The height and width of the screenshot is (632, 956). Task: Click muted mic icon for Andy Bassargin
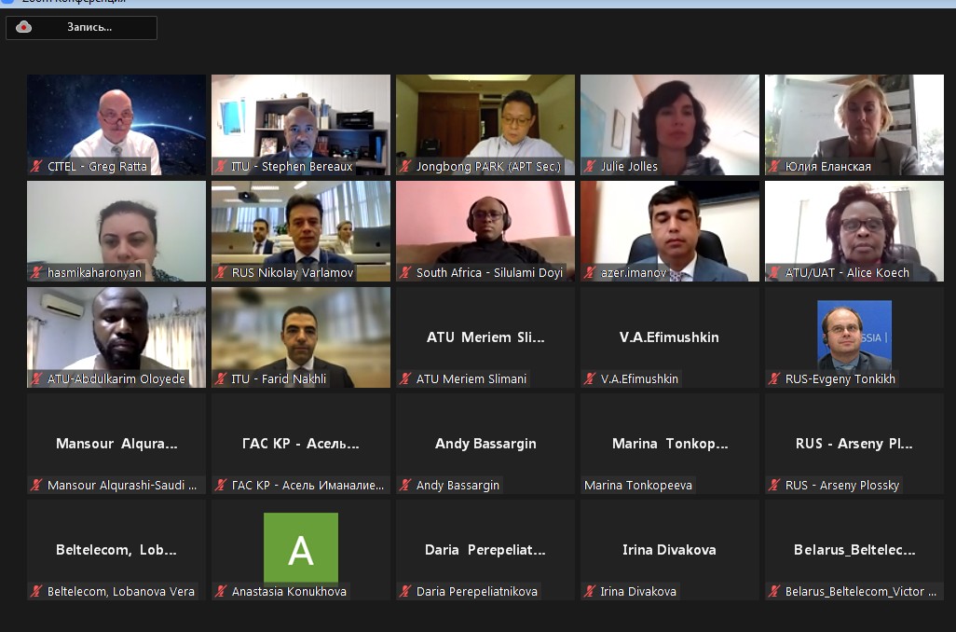coord(405,485)
